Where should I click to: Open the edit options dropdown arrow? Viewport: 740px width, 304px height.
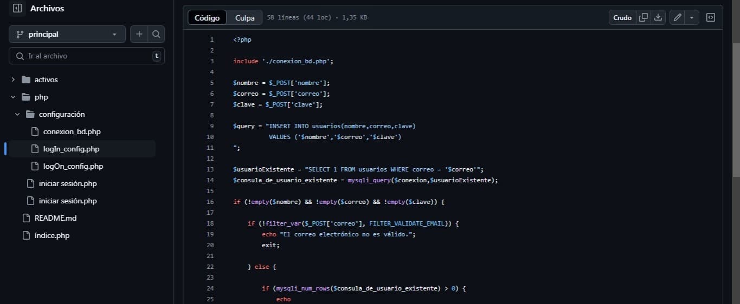(x=692, y=17)
